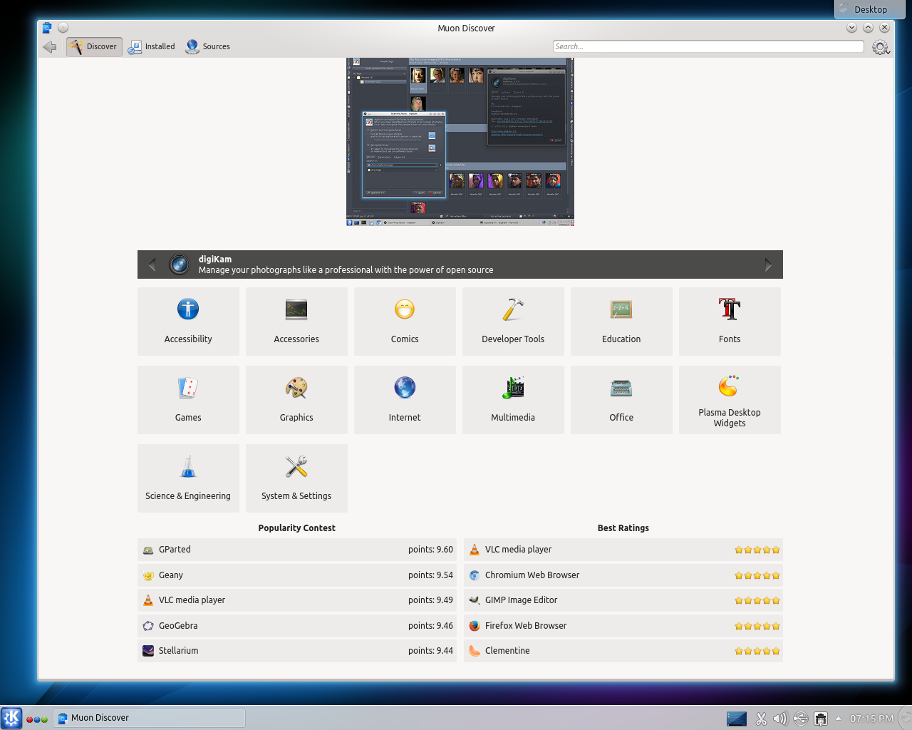This screenshot has height=730, width=912.
Task: Switch to the Discover tab
Action: 94,46
